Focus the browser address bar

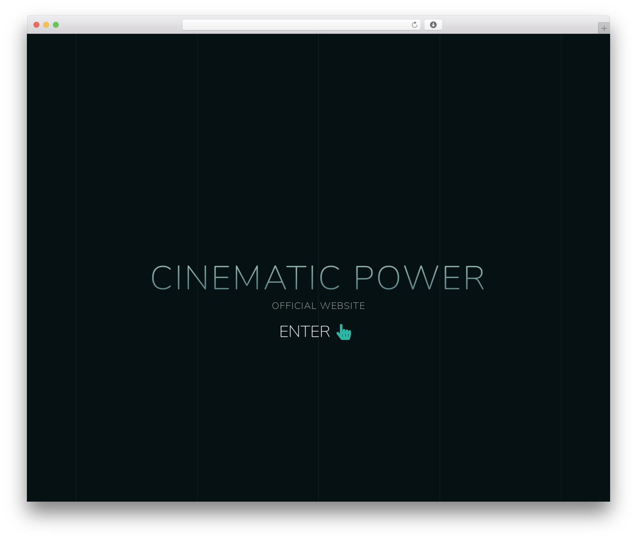[x=301, y=25]
